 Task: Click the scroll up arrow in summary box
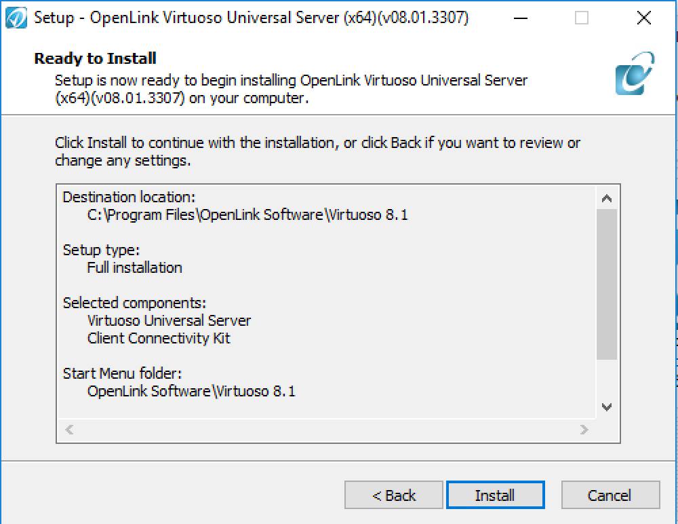[x=607, y=198]
